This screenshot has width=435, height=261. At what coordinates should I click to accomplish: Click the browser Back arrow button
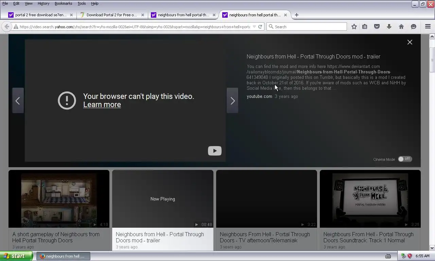point(6,27)
